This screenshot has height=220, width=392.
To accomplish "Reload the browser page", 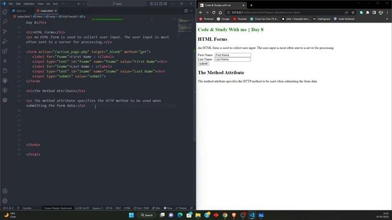I will pos(214,12).
